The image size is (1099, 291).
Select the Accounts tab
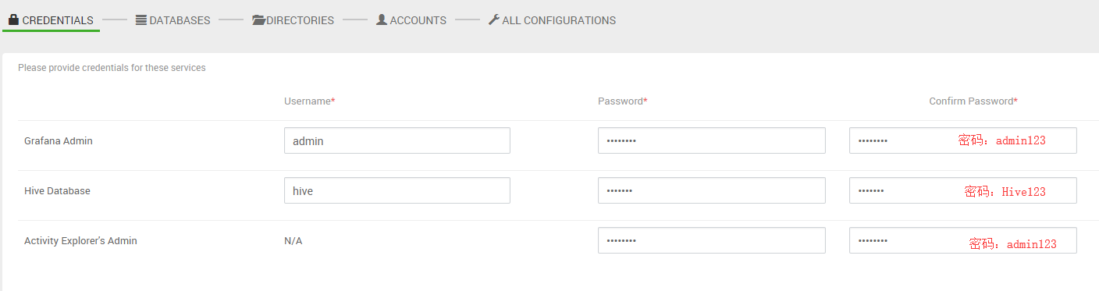point(411,20)
